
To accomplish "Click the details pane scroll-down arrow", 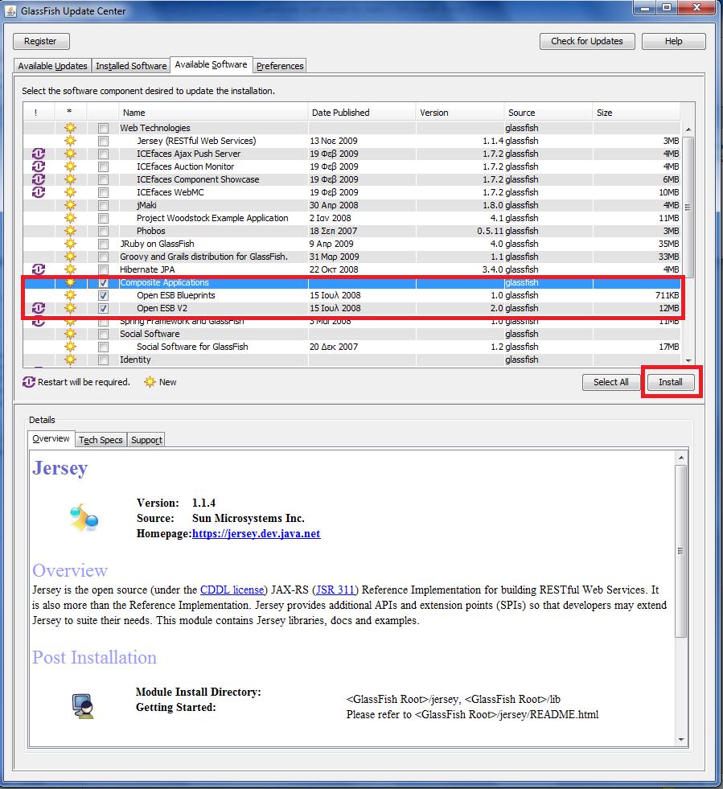I will (681, 740).
